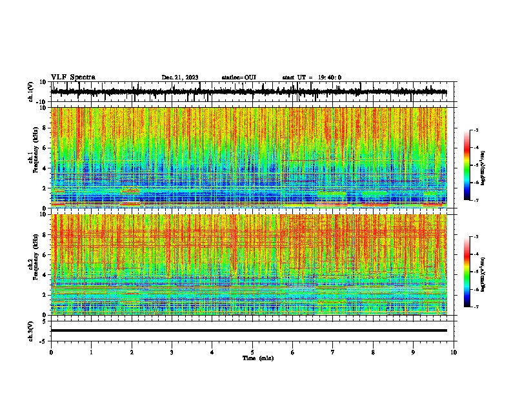511x395 pixels.
Task: Click the "1" minute tick on time axis
Action: [x=91, y=352]
